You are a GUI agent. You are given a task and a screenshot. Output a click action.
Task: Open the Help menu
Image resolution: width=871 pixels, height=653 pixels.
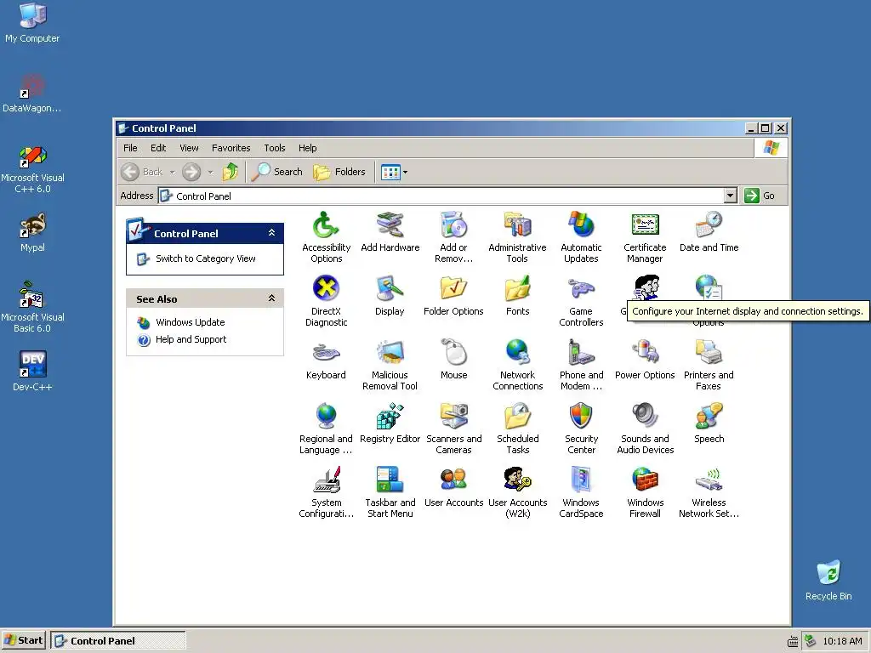tap(307, 148)
